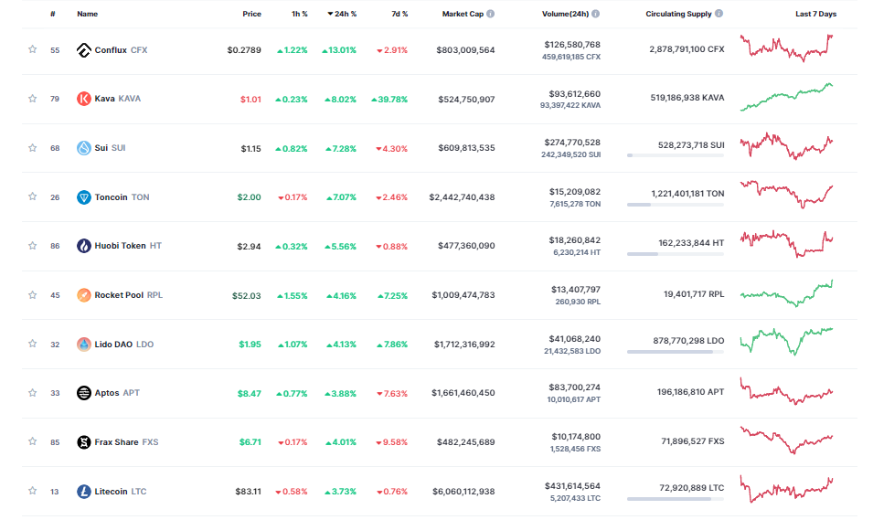
Task: Click Sui circulating supply progress bar
Action: coord(676,155)
